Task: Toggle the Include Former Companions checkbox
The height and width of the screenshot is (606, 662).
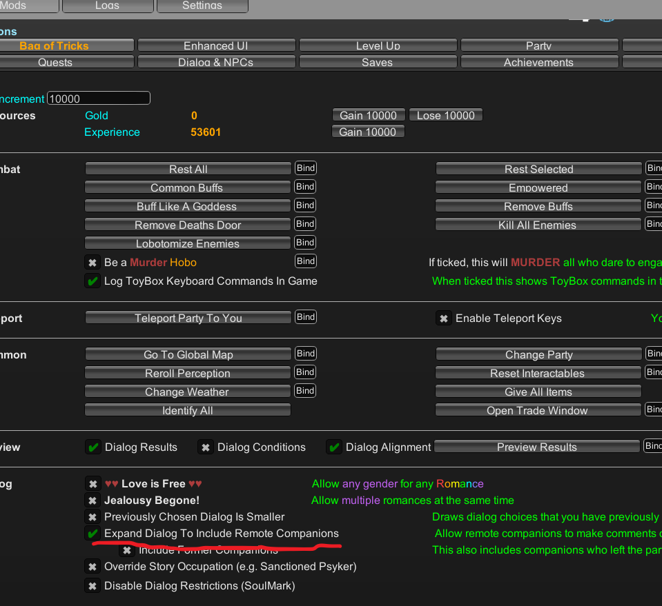Action: tap(126, 550)
